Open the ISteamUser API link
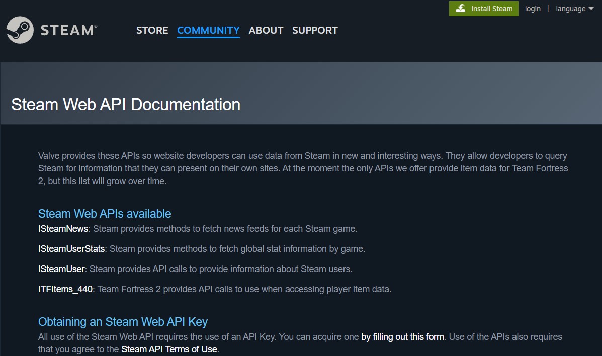This screenshot has width=602, height=356. [x=61, y=269]
